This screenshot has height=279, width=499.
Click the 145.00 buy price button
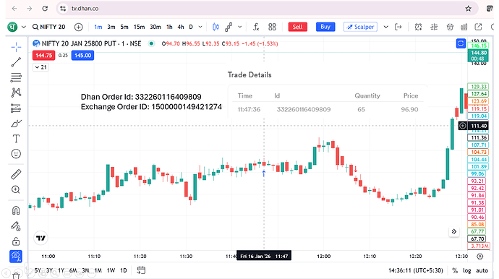click(82, 56)
